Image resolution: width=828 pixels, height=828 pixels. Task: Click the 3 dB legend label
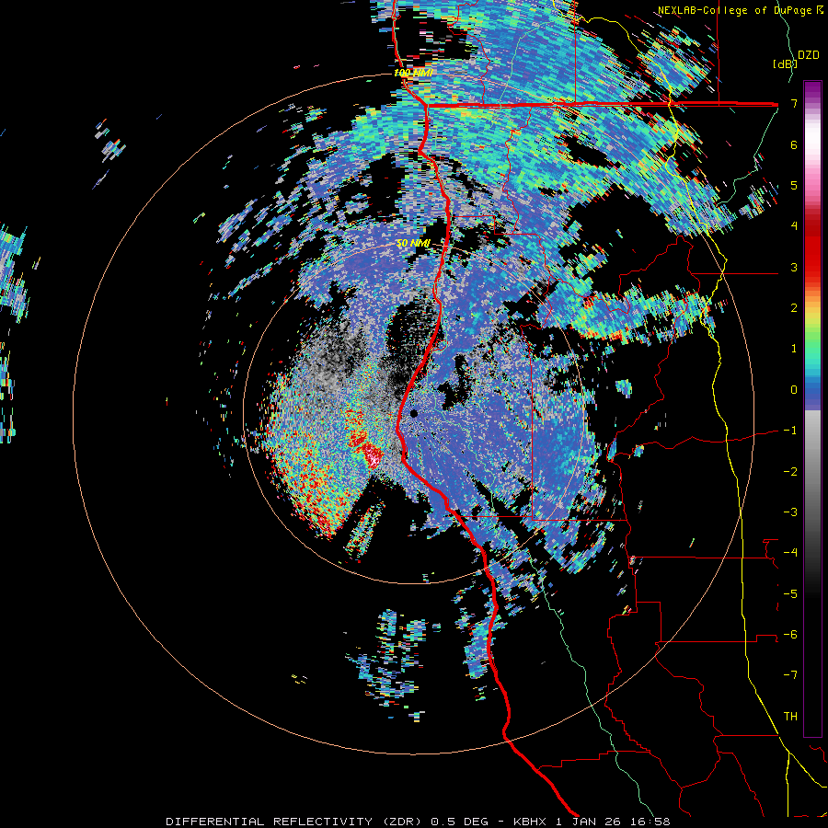point(794,267)
